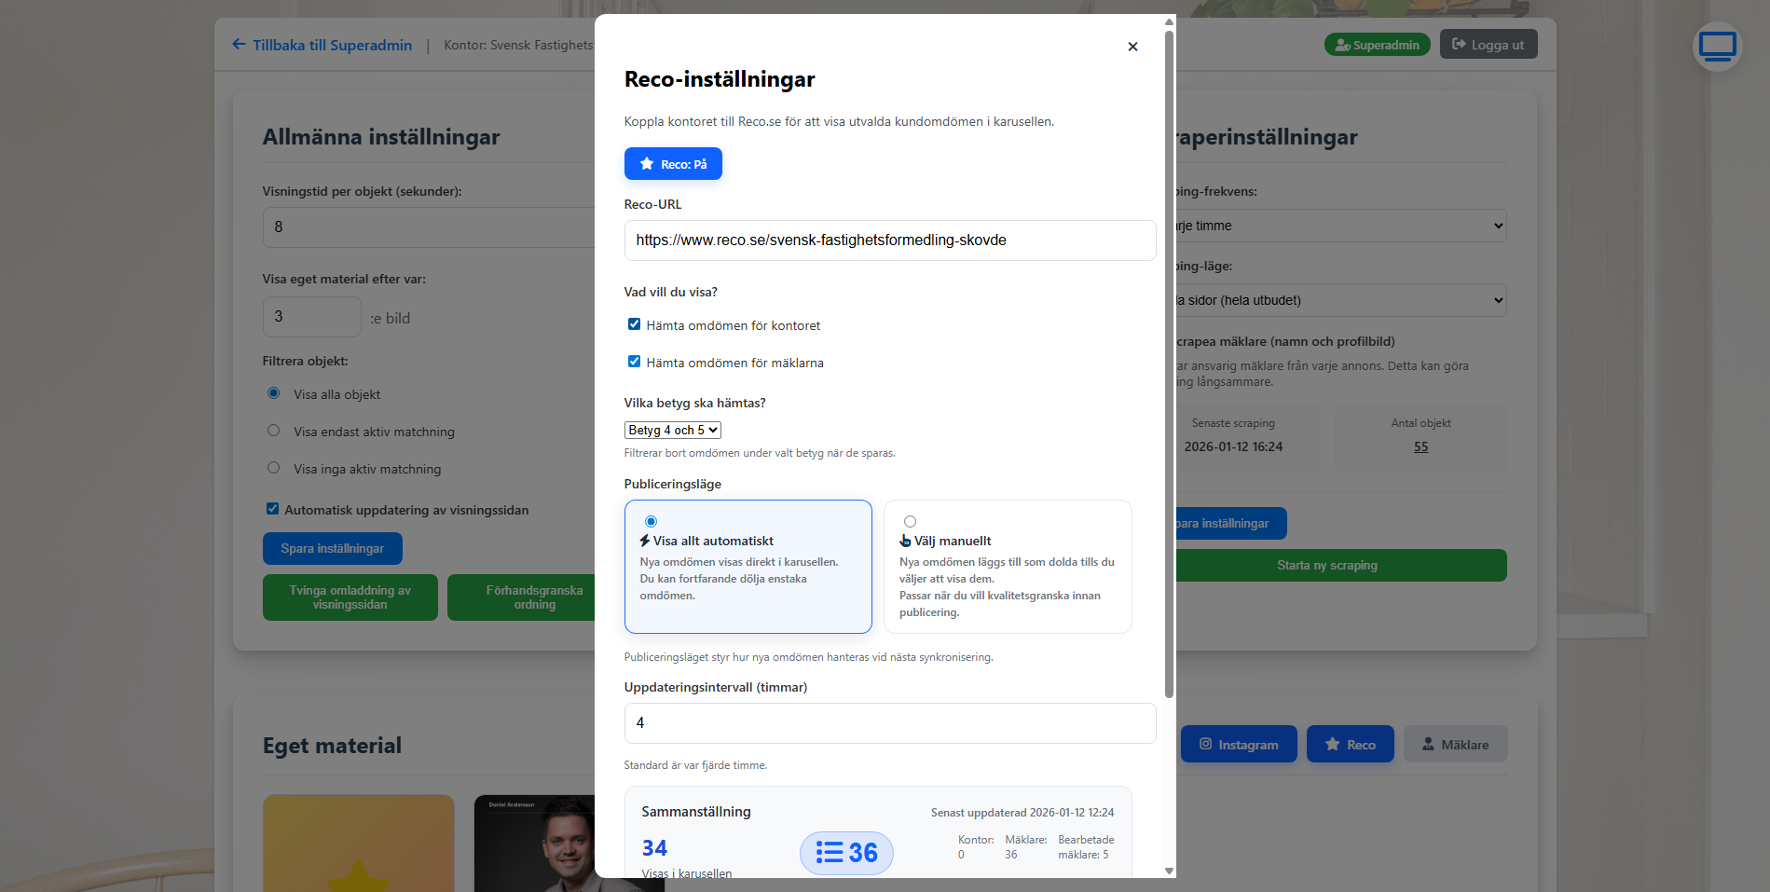Click Visningstid per objekt field
1770x892 pixels.
click(x=429, y=227)
